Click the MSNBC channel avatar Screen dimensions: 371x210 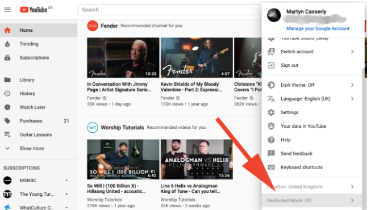(7, 180)
